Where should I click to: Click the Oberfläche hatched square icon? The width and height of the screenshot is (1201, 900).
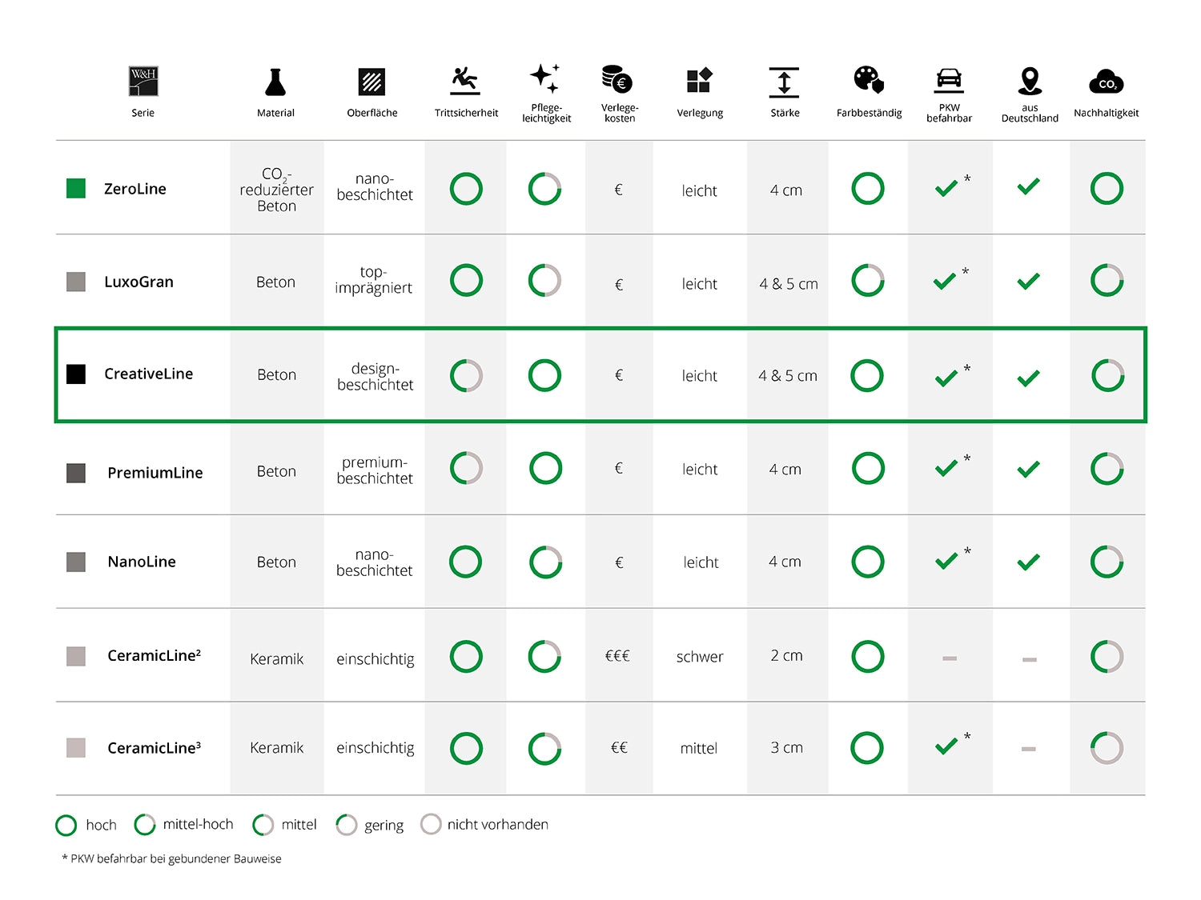click(x=372, y=82)
